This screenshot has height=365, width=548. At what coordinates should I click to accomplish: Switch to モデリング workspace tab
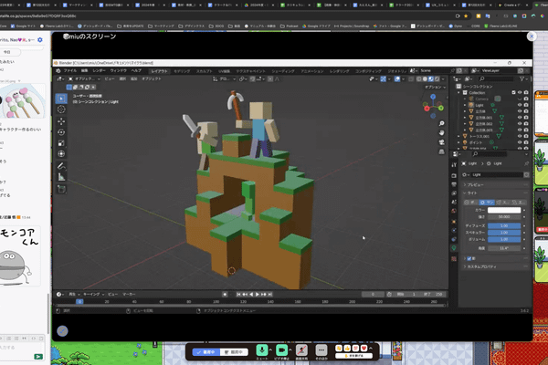182,71
